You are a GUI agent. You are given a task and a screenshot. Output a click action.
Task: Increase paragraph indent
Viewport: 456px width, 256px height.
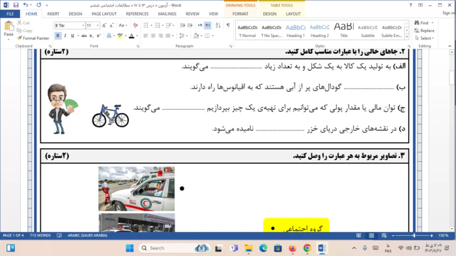190,25
